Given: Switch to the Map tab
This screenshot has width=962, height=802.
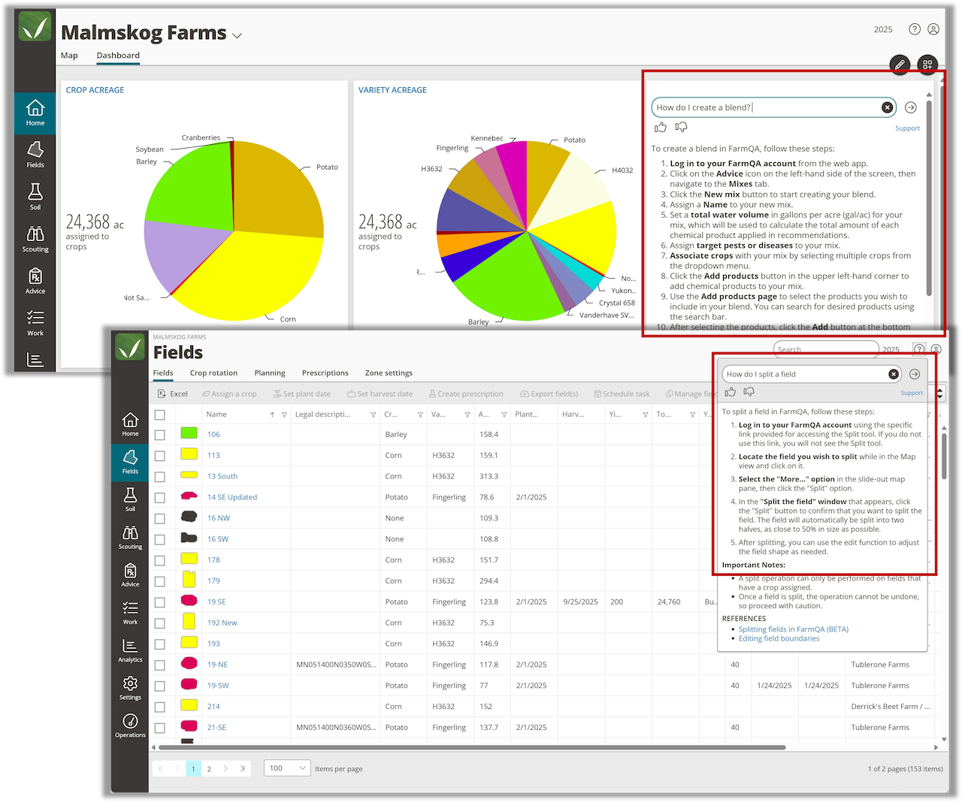Looking at the screenshot, I should (69, 56).
